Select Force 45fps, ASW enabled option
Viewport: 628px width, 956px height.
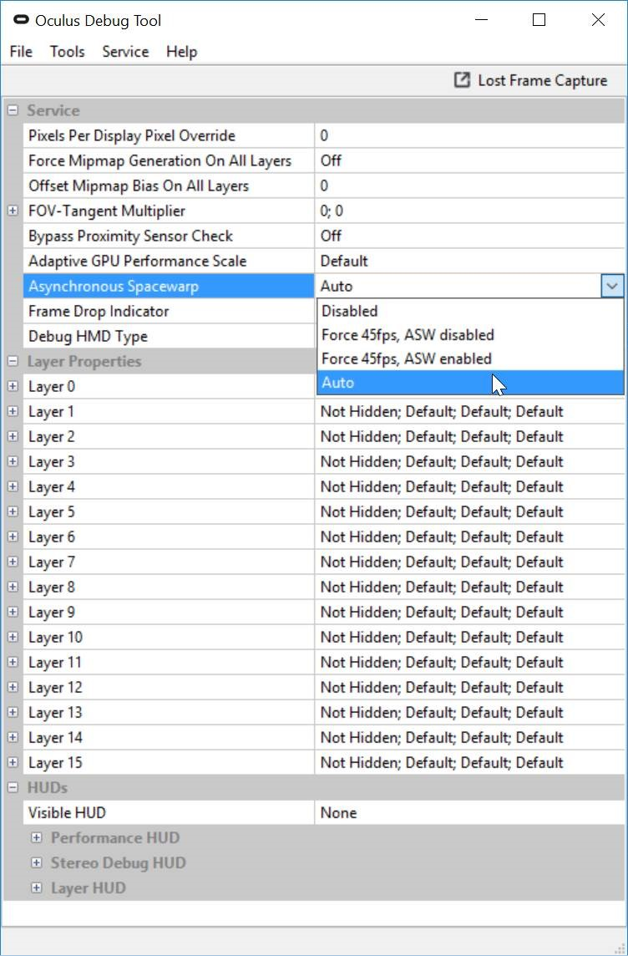click(x=470, y=358)
